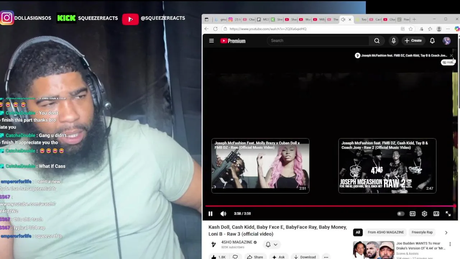The height and width of the screenshot is (259, 460).
Task: Dislike the video
Action: pyautogui.click(x=235, y=257)
